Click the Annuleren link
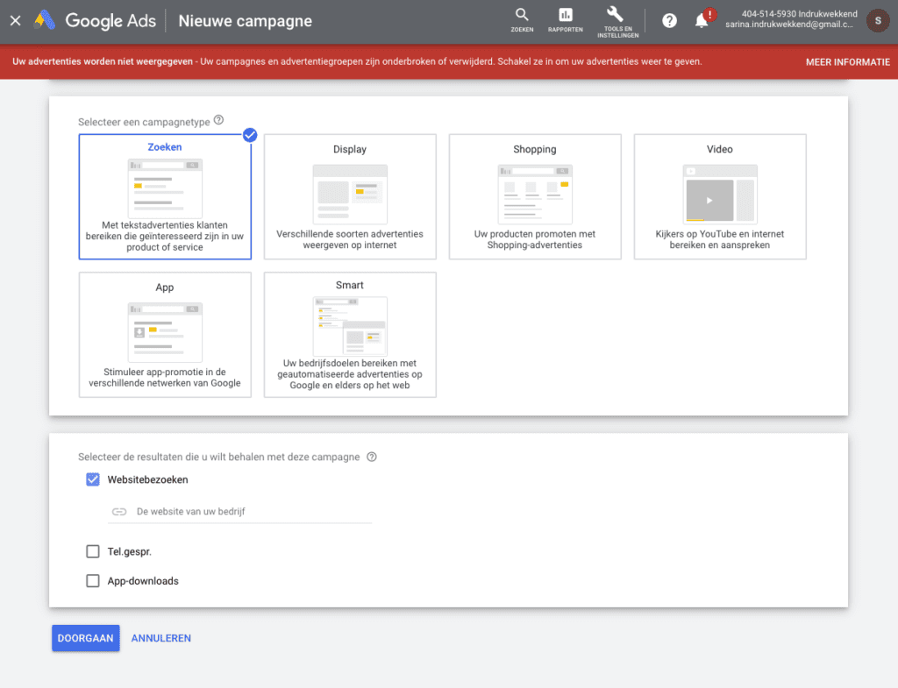The height and width of the screenshot is (688, 898). pos(160,638)
